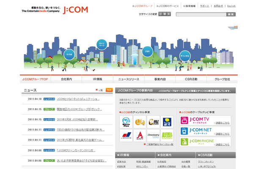Open the LaLa TV channel logo

pyautogui.click(x=140, y=122)
